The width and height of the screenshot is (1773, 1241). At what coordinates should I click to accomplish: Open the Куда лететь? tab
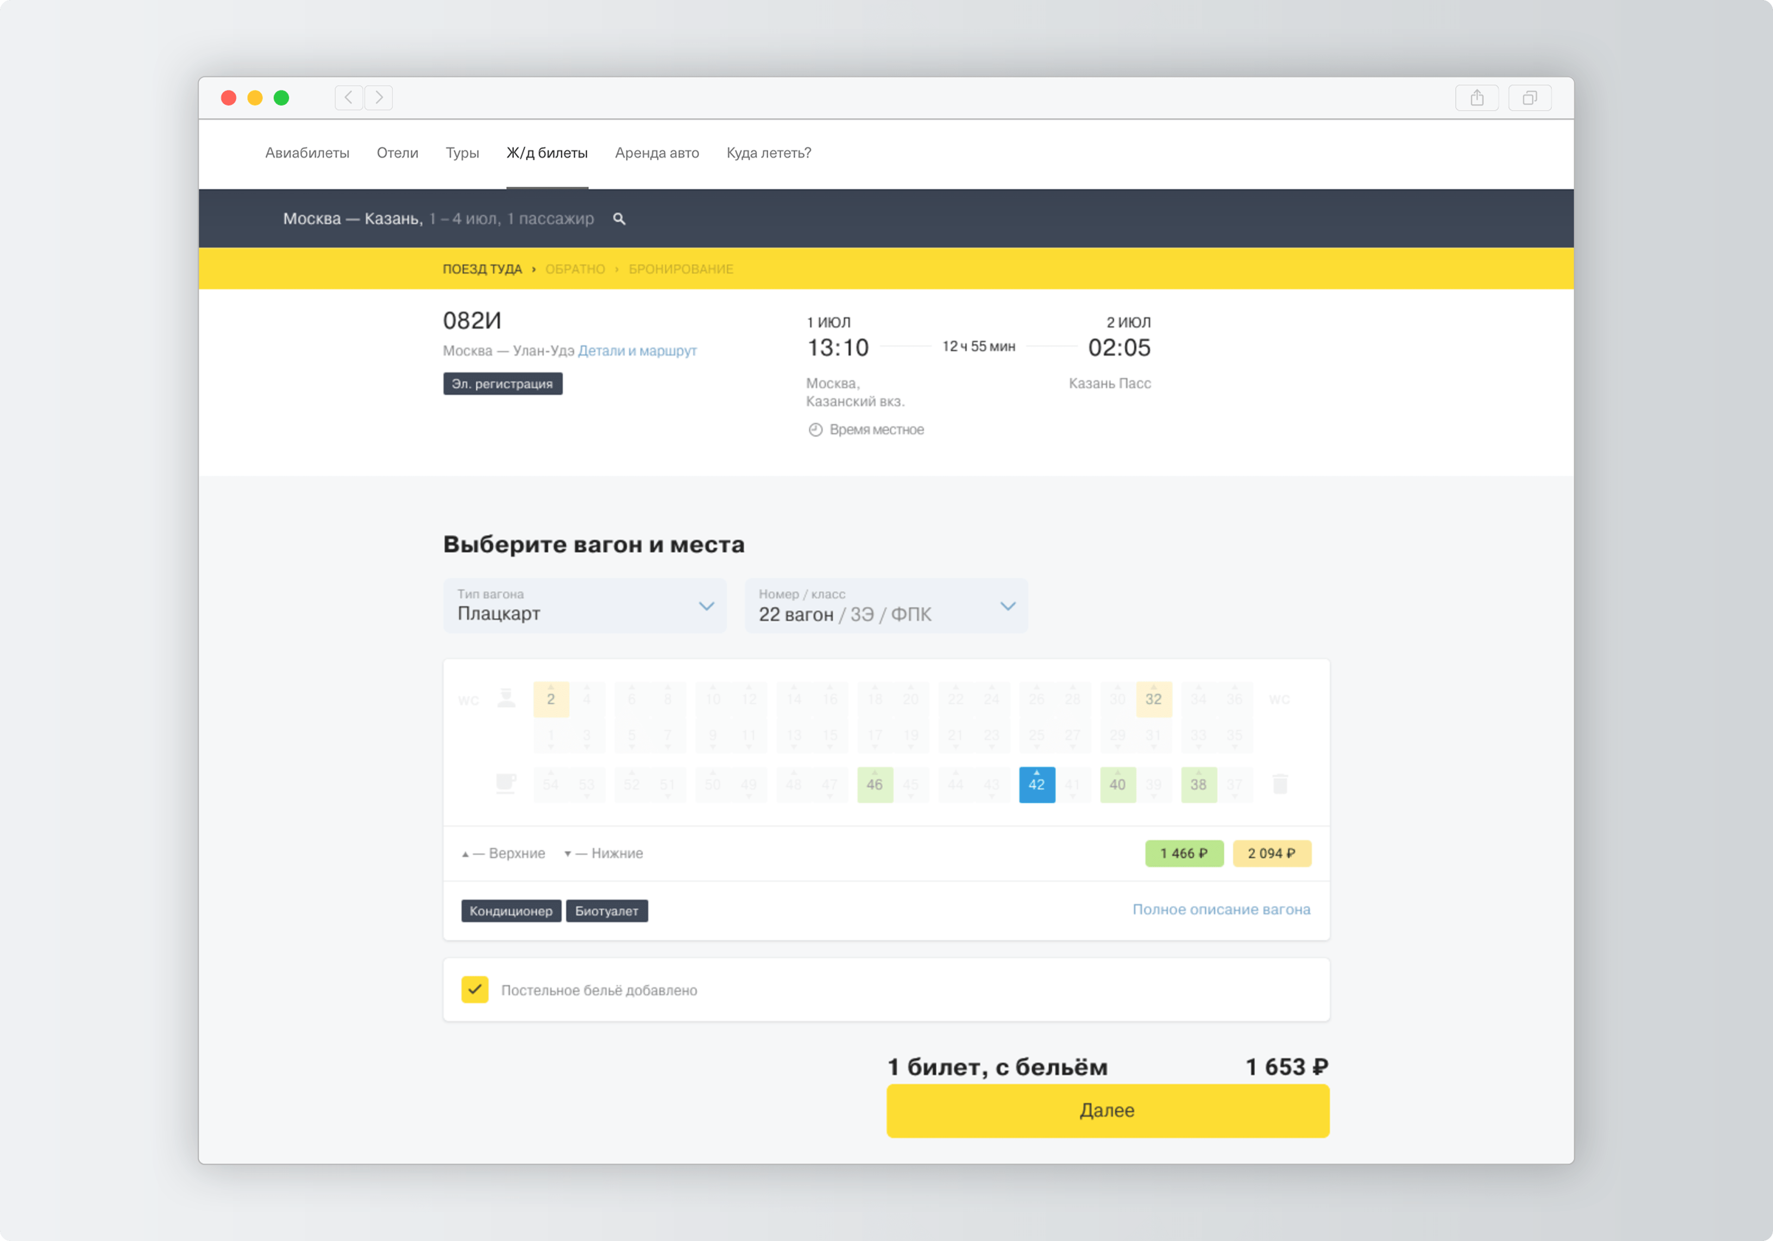pos(768,153)
